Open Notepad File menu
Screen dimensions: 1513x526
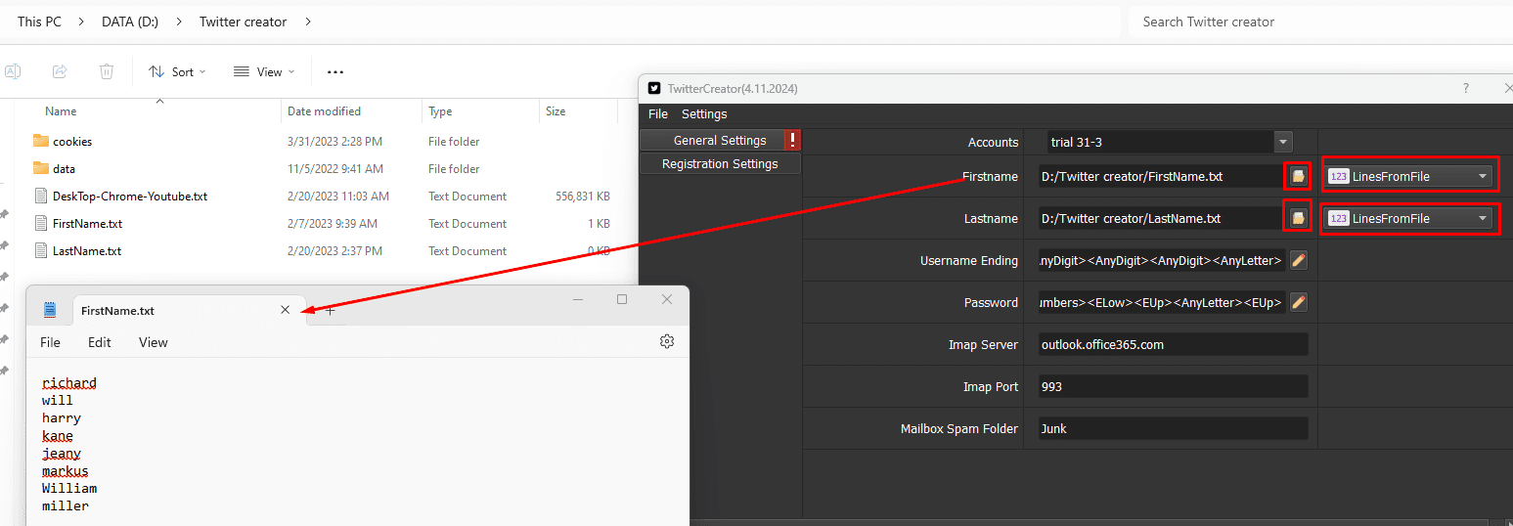click(x=50, y=342)
